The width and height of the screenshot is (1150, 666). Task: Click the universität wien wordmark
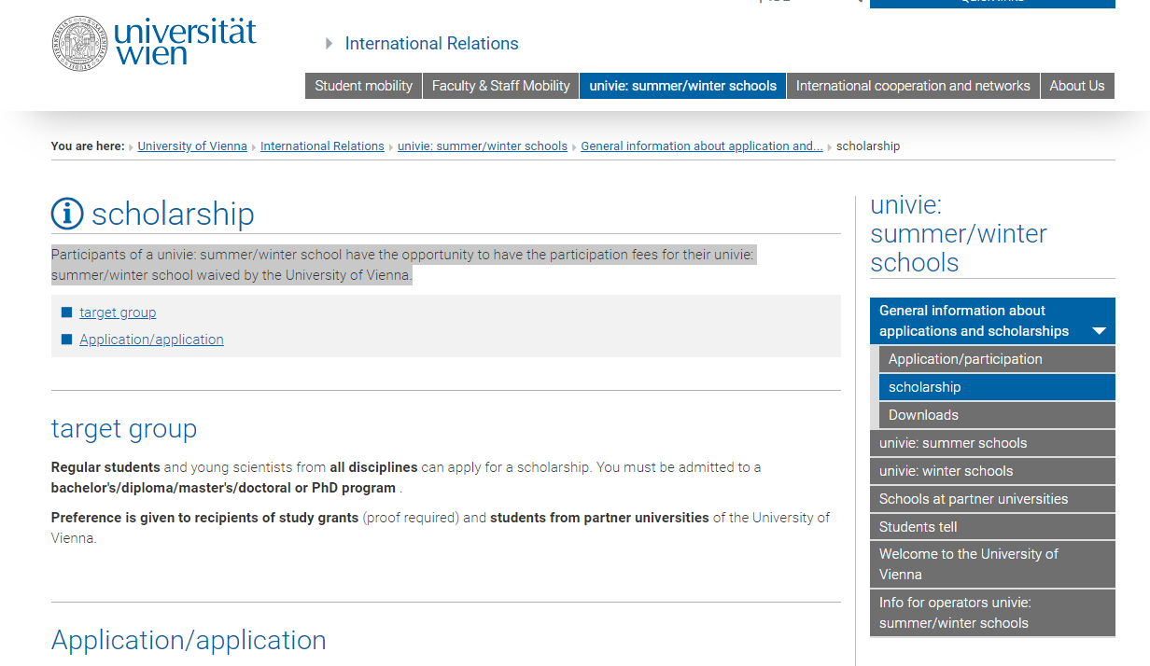click(185, 43)
